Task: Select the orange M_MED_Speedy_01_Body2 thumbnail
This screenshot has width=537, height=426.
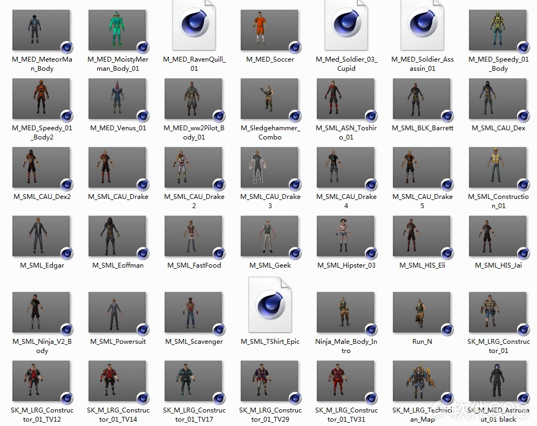Action: coord(41,99)
